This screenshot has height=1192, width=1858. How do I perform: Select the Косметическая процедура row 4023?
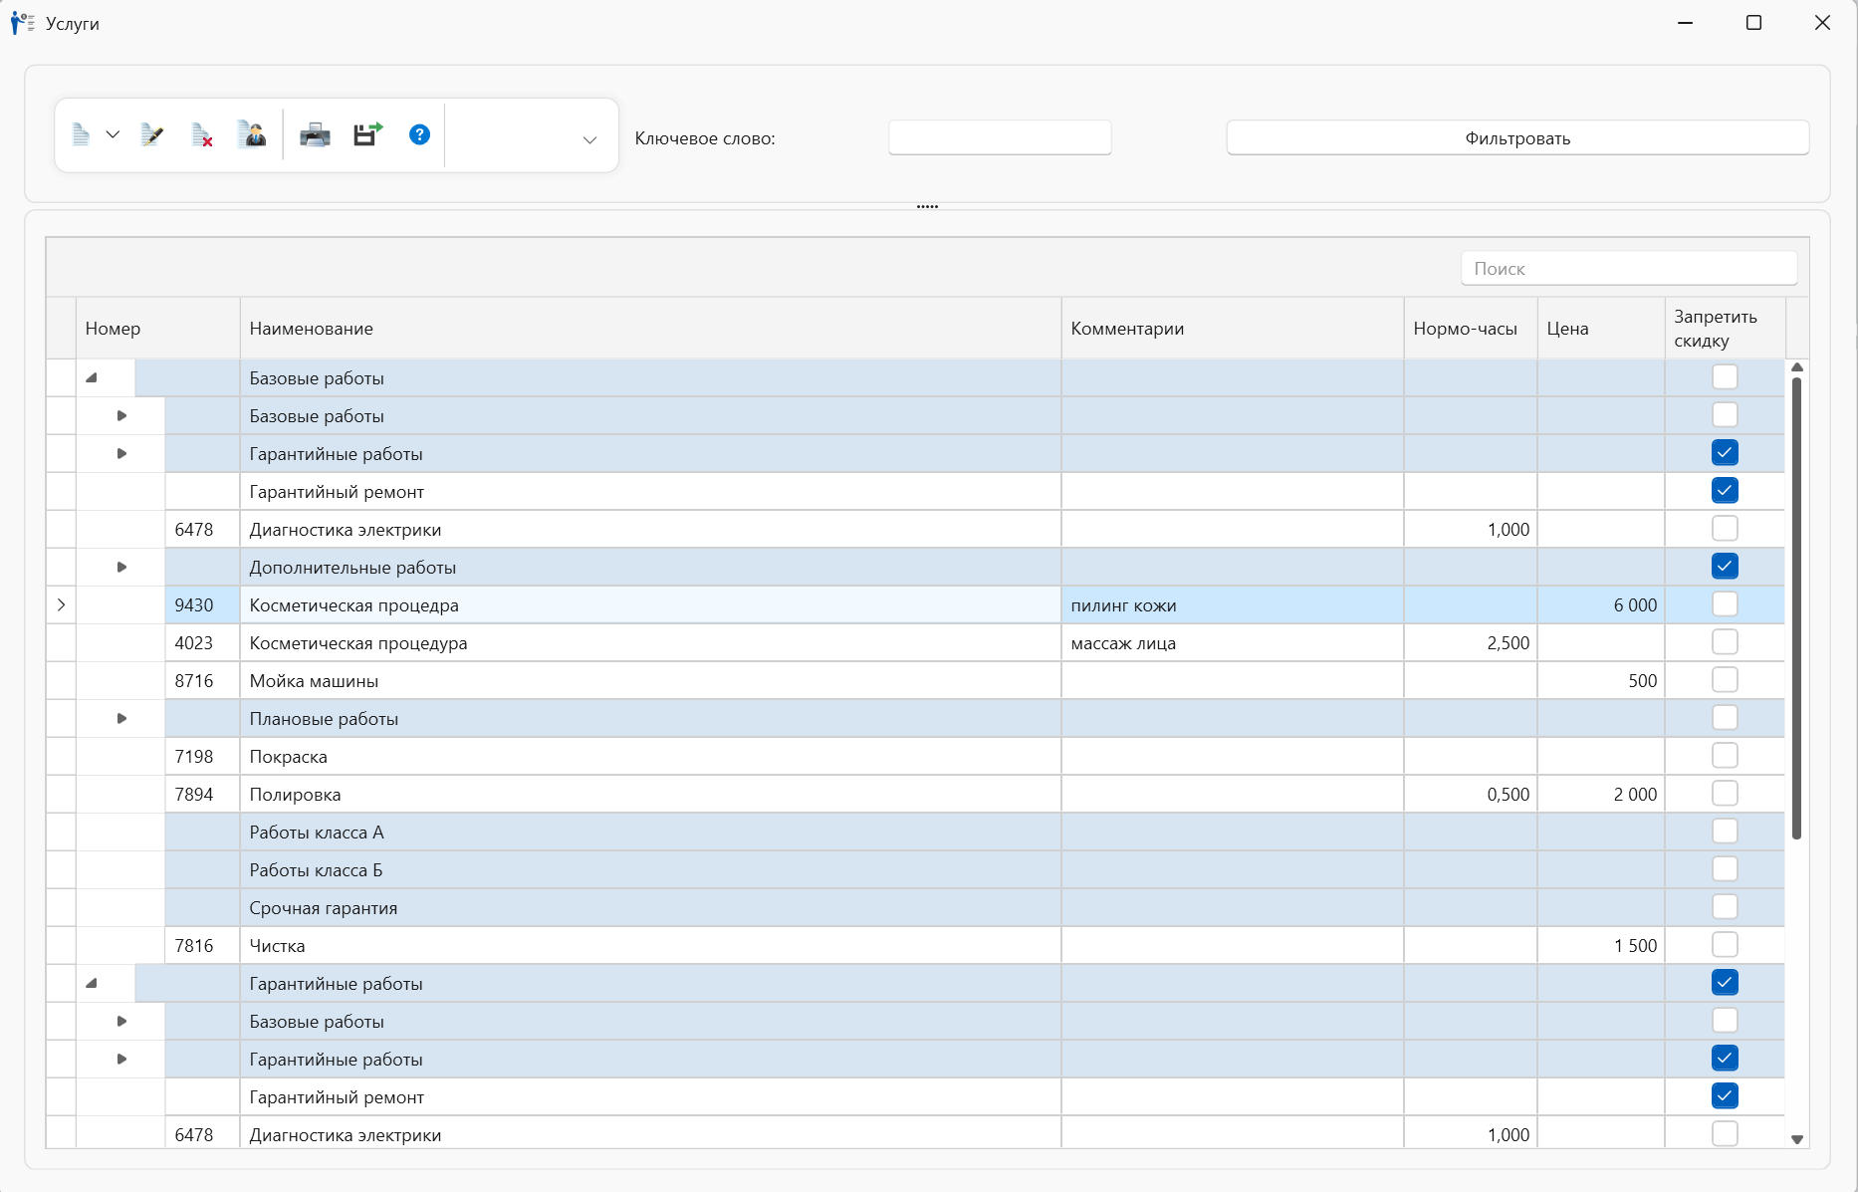tap(915, 642)
